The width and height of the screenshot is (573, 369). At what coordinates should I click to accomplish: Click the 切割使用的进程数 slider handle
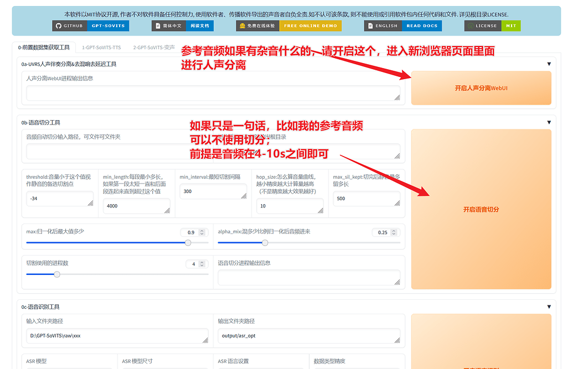coord(57,274)
